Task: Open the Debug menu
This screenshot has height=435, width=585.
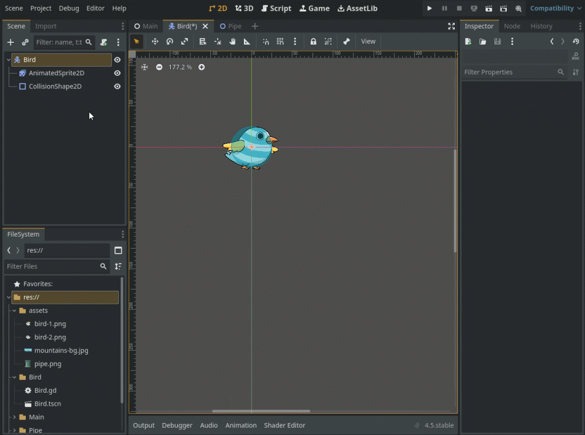Action: [69, 9]
